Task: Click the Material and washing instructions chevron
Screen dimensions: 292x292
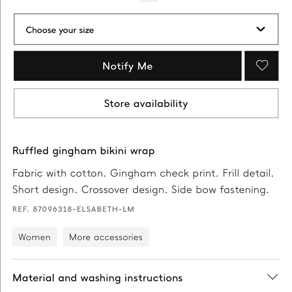Action: tap(272, 277)
